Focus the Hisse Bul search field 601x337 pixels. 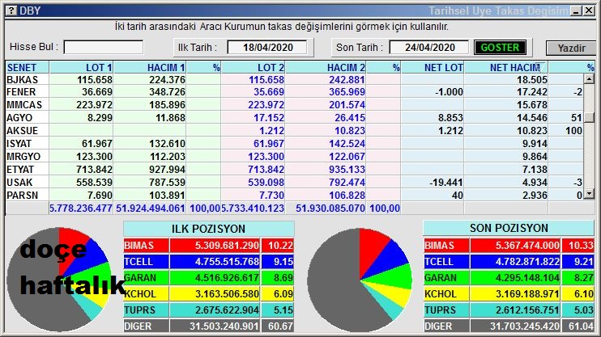(x=104, y=48)
